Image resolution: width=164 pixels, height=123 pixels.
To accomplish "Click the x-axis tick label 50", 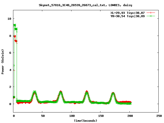I will coord(43,116).
